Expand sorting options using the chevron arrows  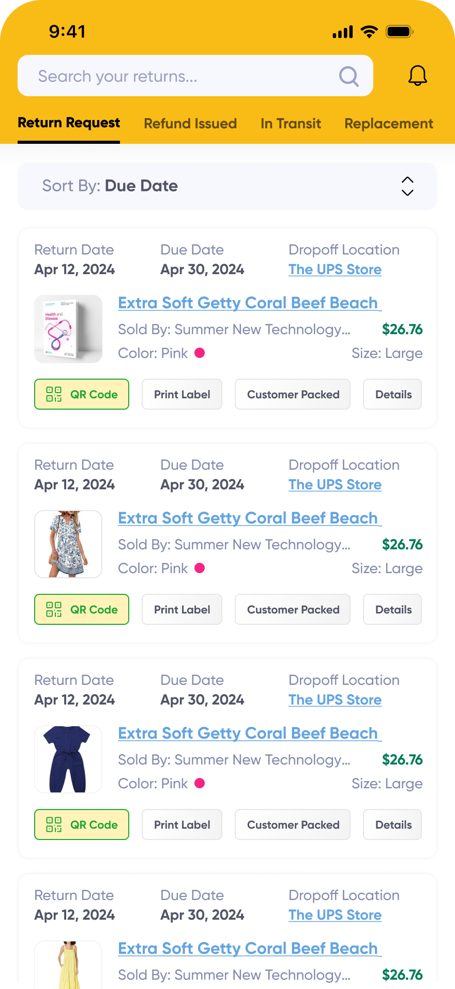[x=407, y=186]
